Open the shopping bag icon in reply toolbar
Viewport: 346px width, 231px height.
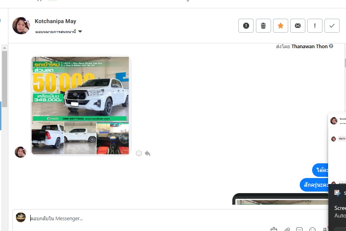tap(273, 229)
